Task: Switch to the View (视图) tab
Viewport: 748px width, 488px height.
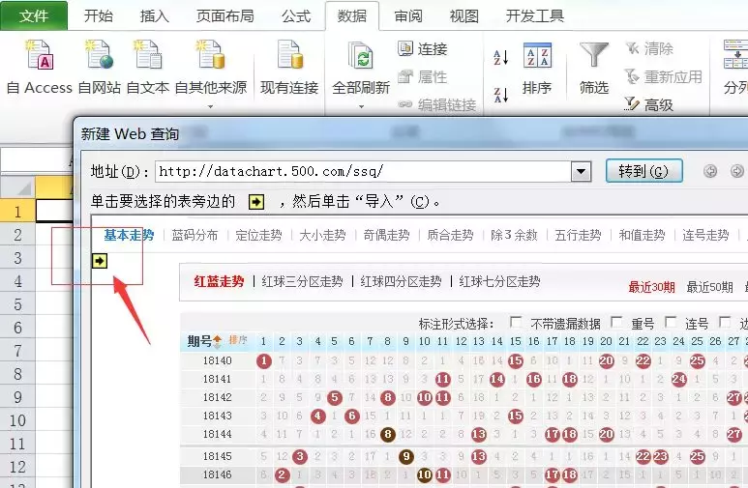Action: tap(464, 16)
